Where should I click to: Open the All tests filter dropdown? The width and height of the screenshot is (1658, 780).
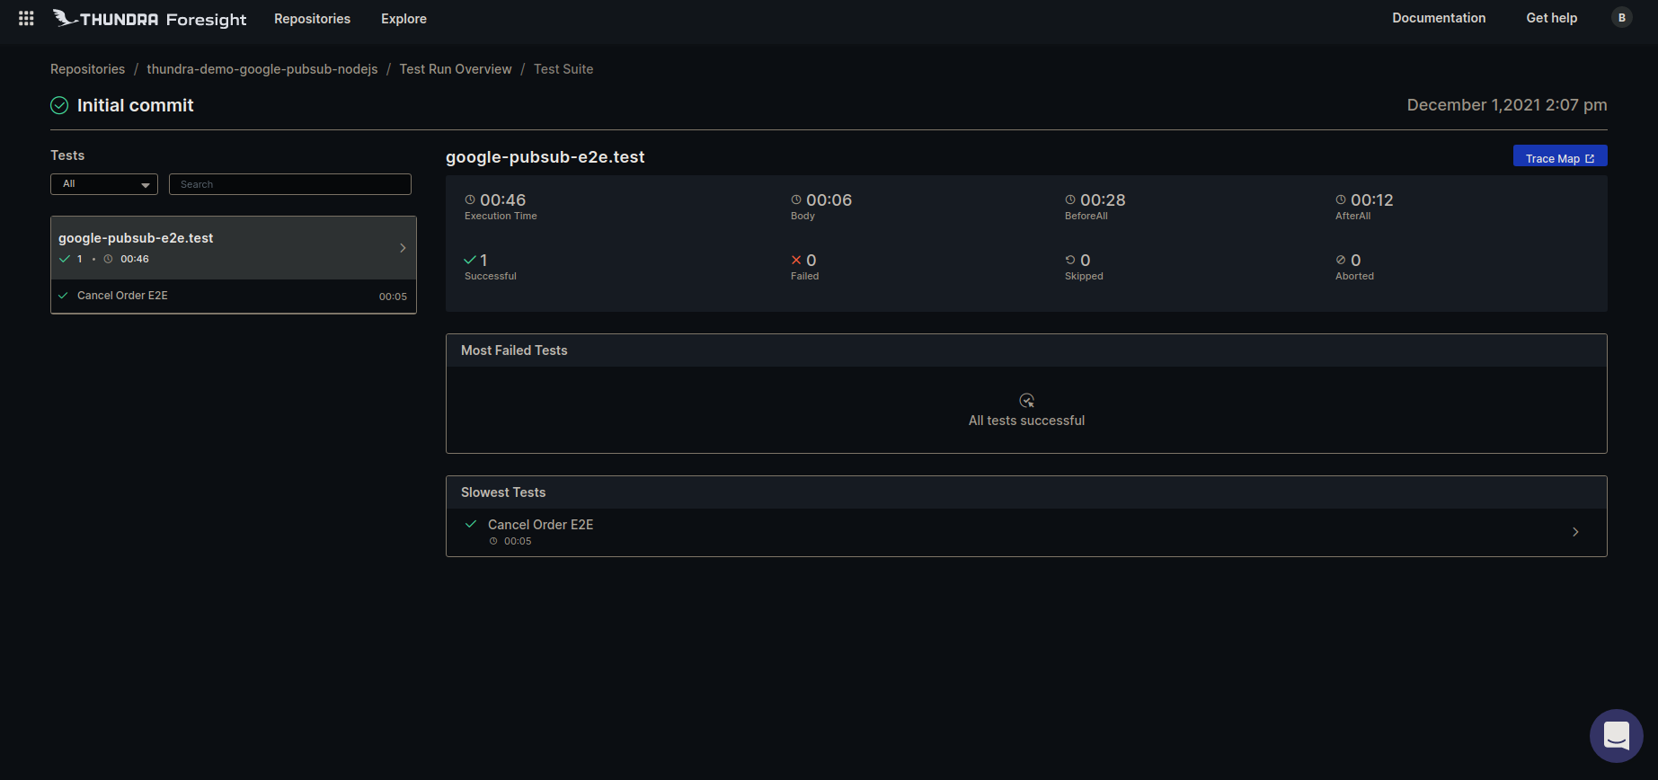pyautogui.click(x=104, y=184)
